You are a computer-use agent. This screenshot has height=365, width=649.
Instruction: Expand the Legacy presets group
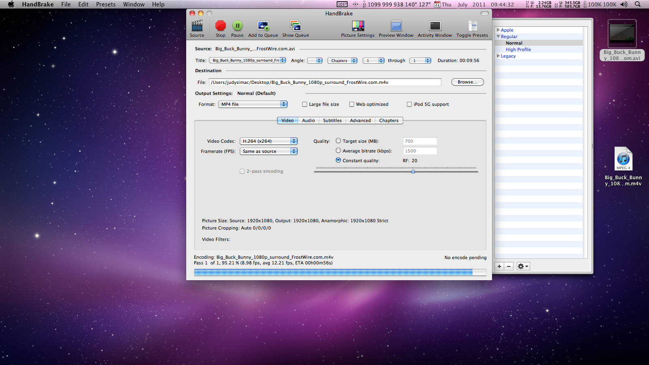[x=499, y=56]
